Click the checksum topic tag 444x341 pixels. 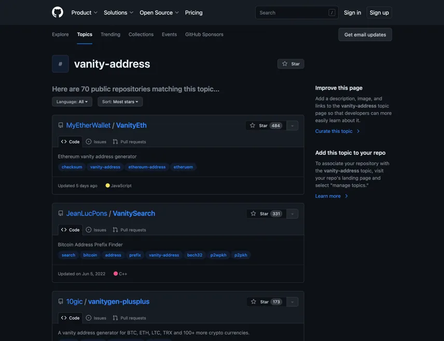pos(72,167)
